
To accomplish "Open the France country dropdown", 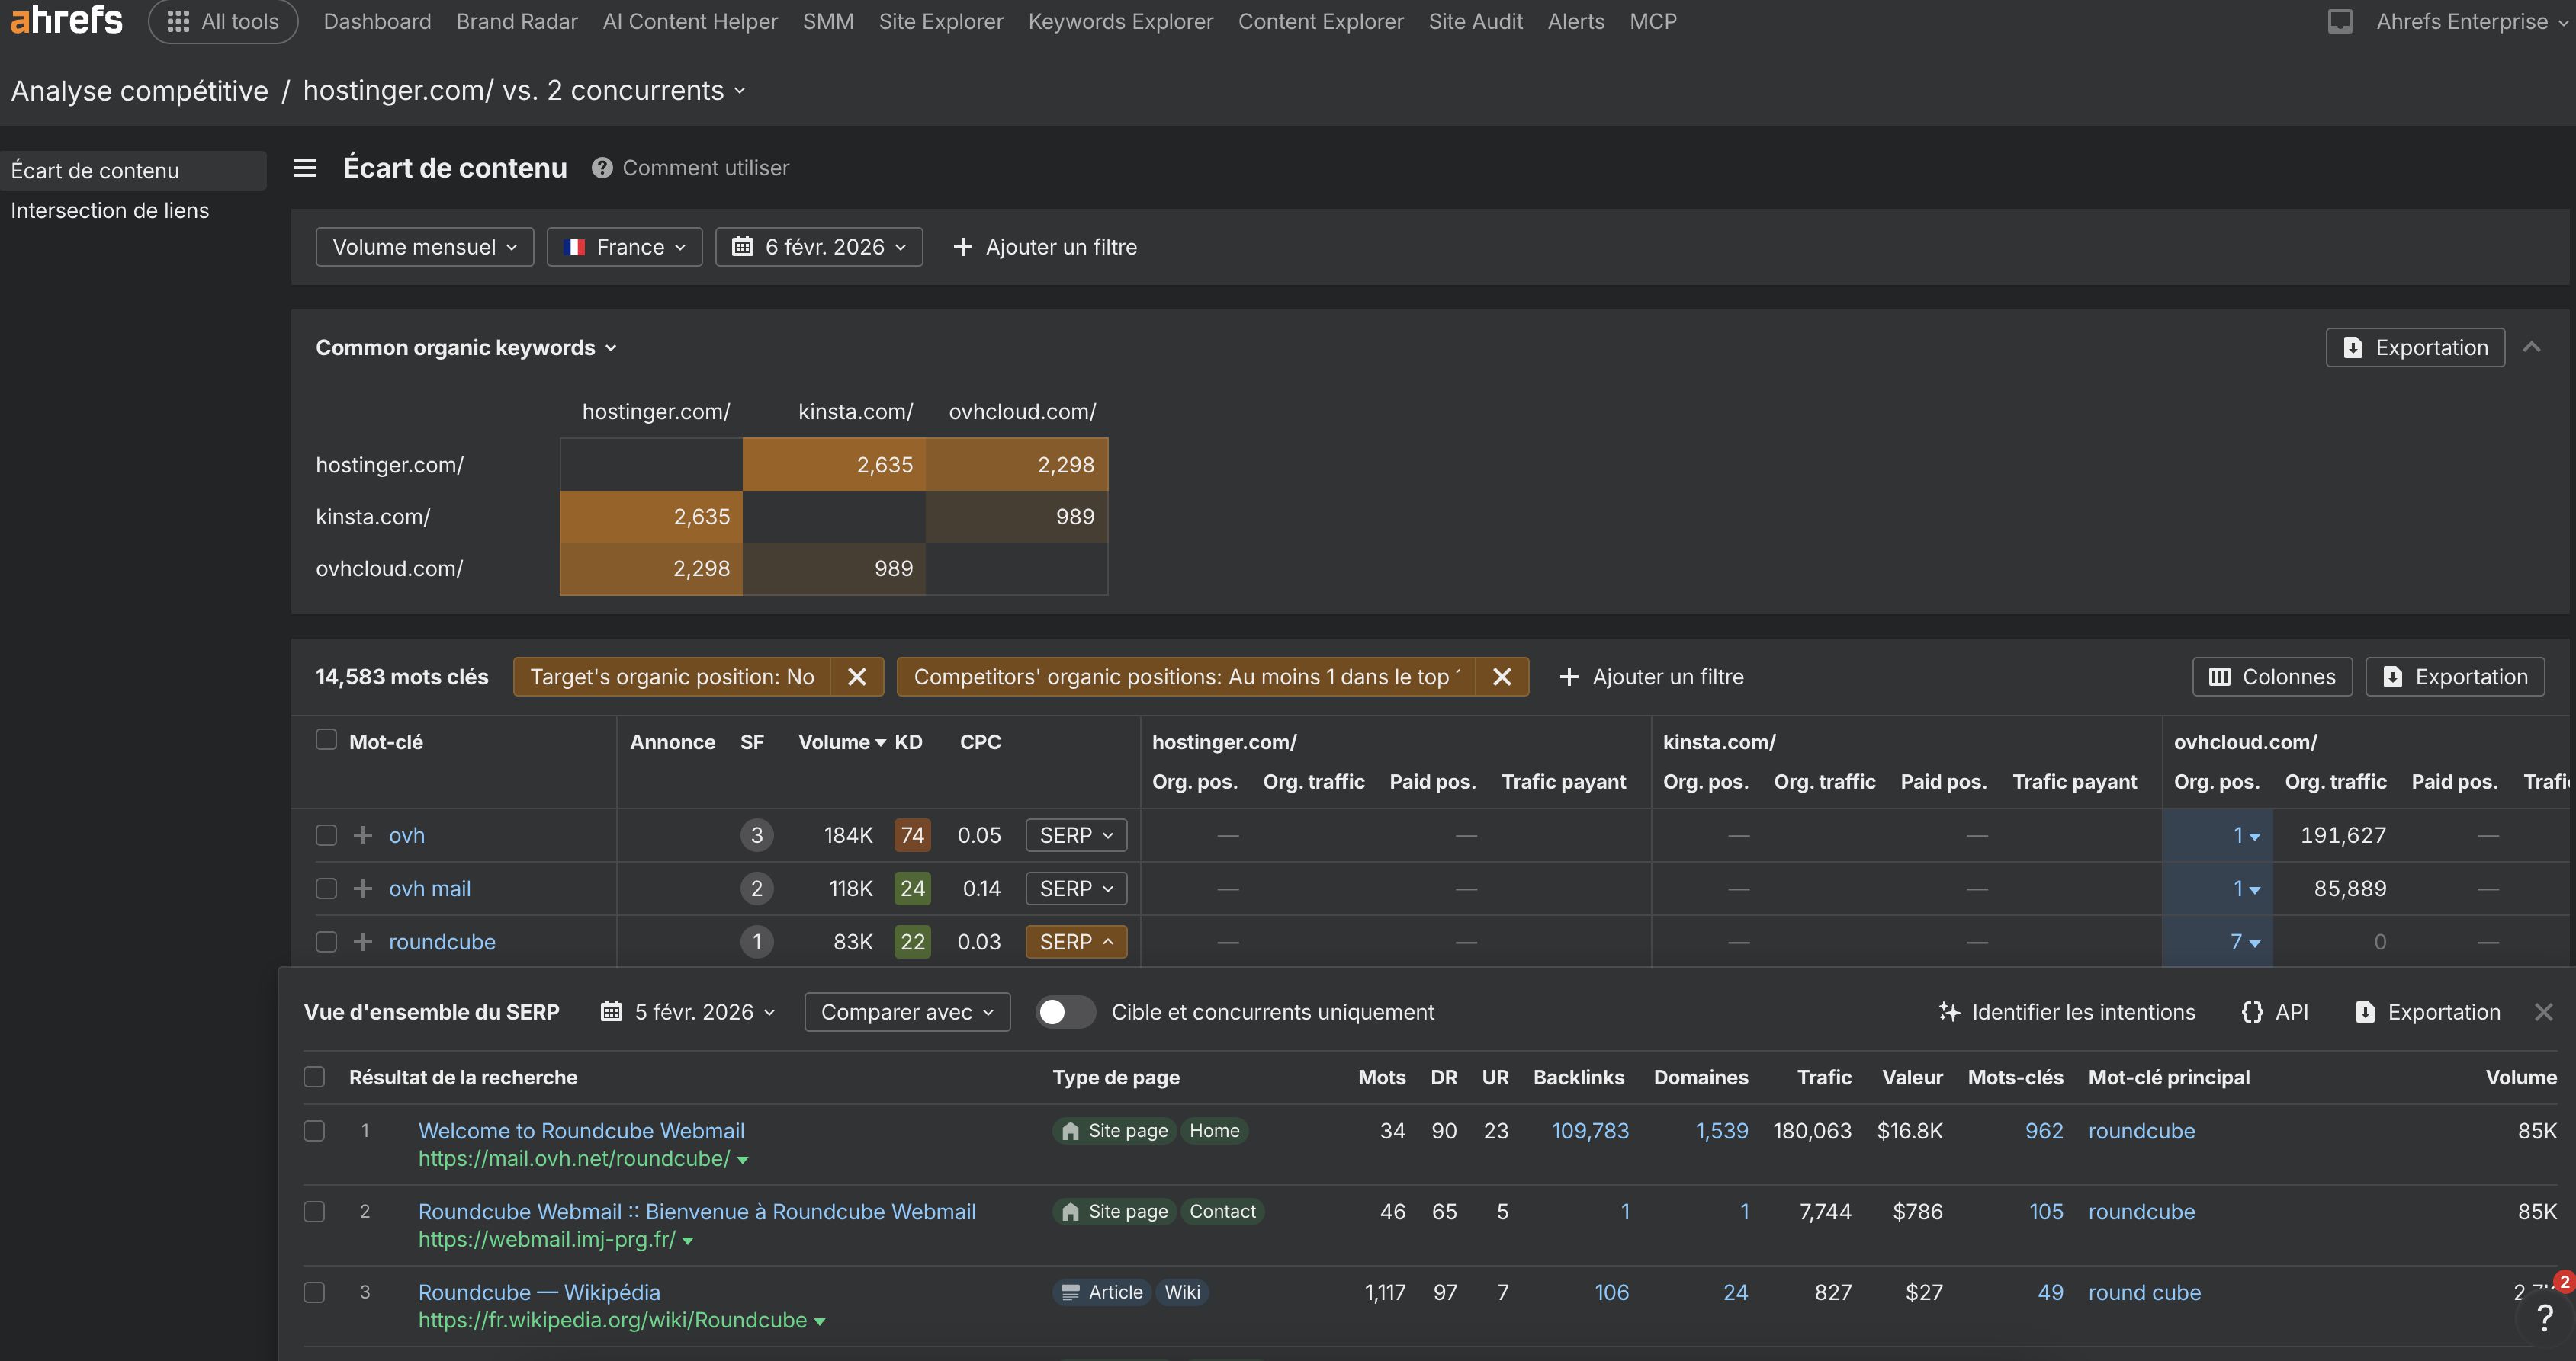I will coord(624,246).
